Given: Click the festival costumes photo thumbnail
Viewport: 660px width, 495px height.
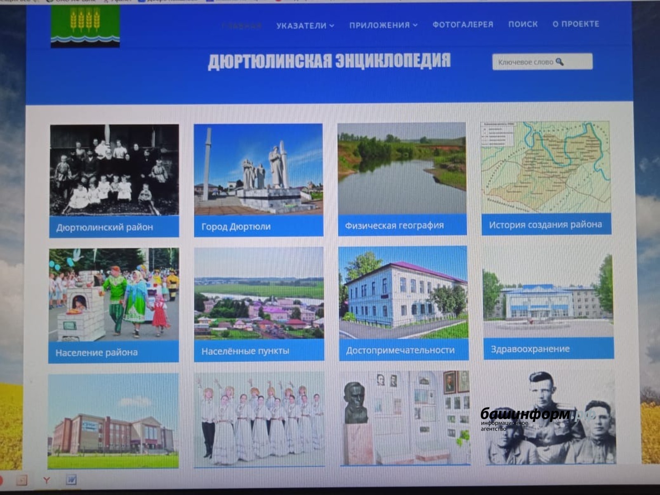Looking at the screenshot, I should [x=114, y=295].
